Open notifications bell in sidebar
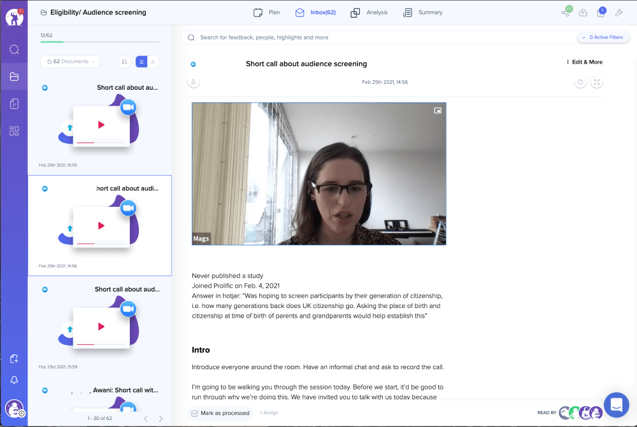Image resolution: width=637 pixels, height=427 pixels. pyautogui.click(x=14, y=380)
